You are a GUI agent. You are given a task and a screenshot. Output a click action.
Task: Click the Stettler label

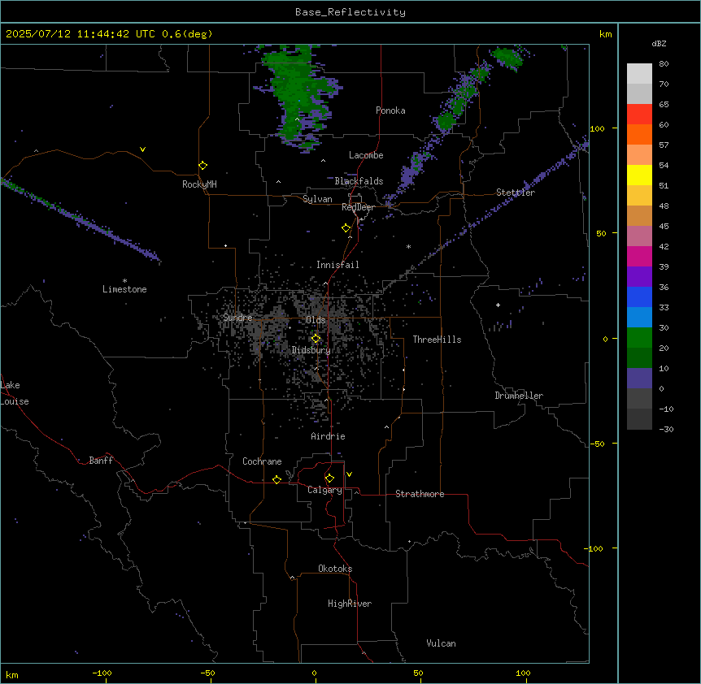(516, 193)
